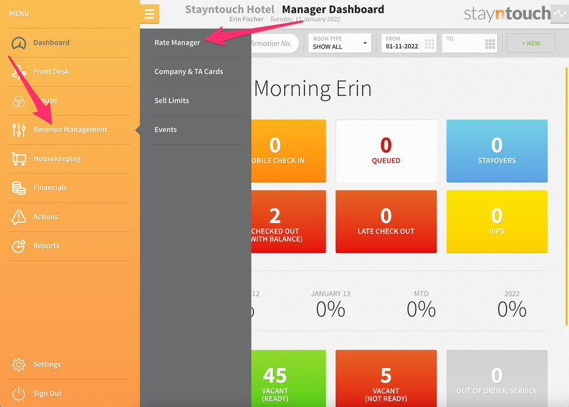The height and width of the screenshot is (407, 569).
Task: Open the VIPs yellow tile
Action: (x=497, y=222)
